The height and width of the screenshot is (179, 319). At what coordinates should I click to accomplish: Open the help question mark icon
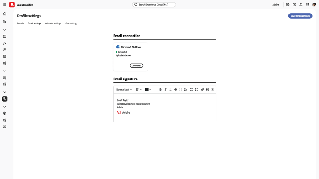tap(294, 5)
